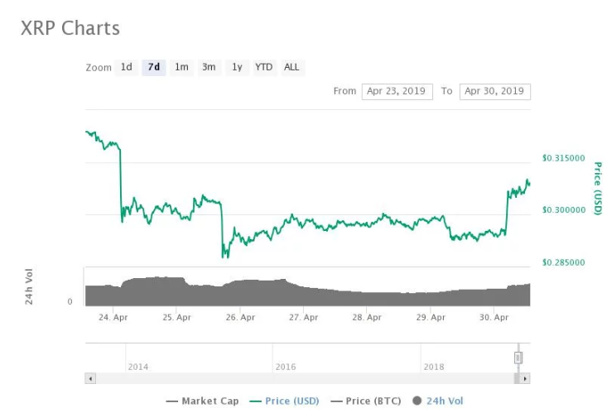Edit the To date field
The height and width of the screenshot is (413, 607).
tap(495, 92)
